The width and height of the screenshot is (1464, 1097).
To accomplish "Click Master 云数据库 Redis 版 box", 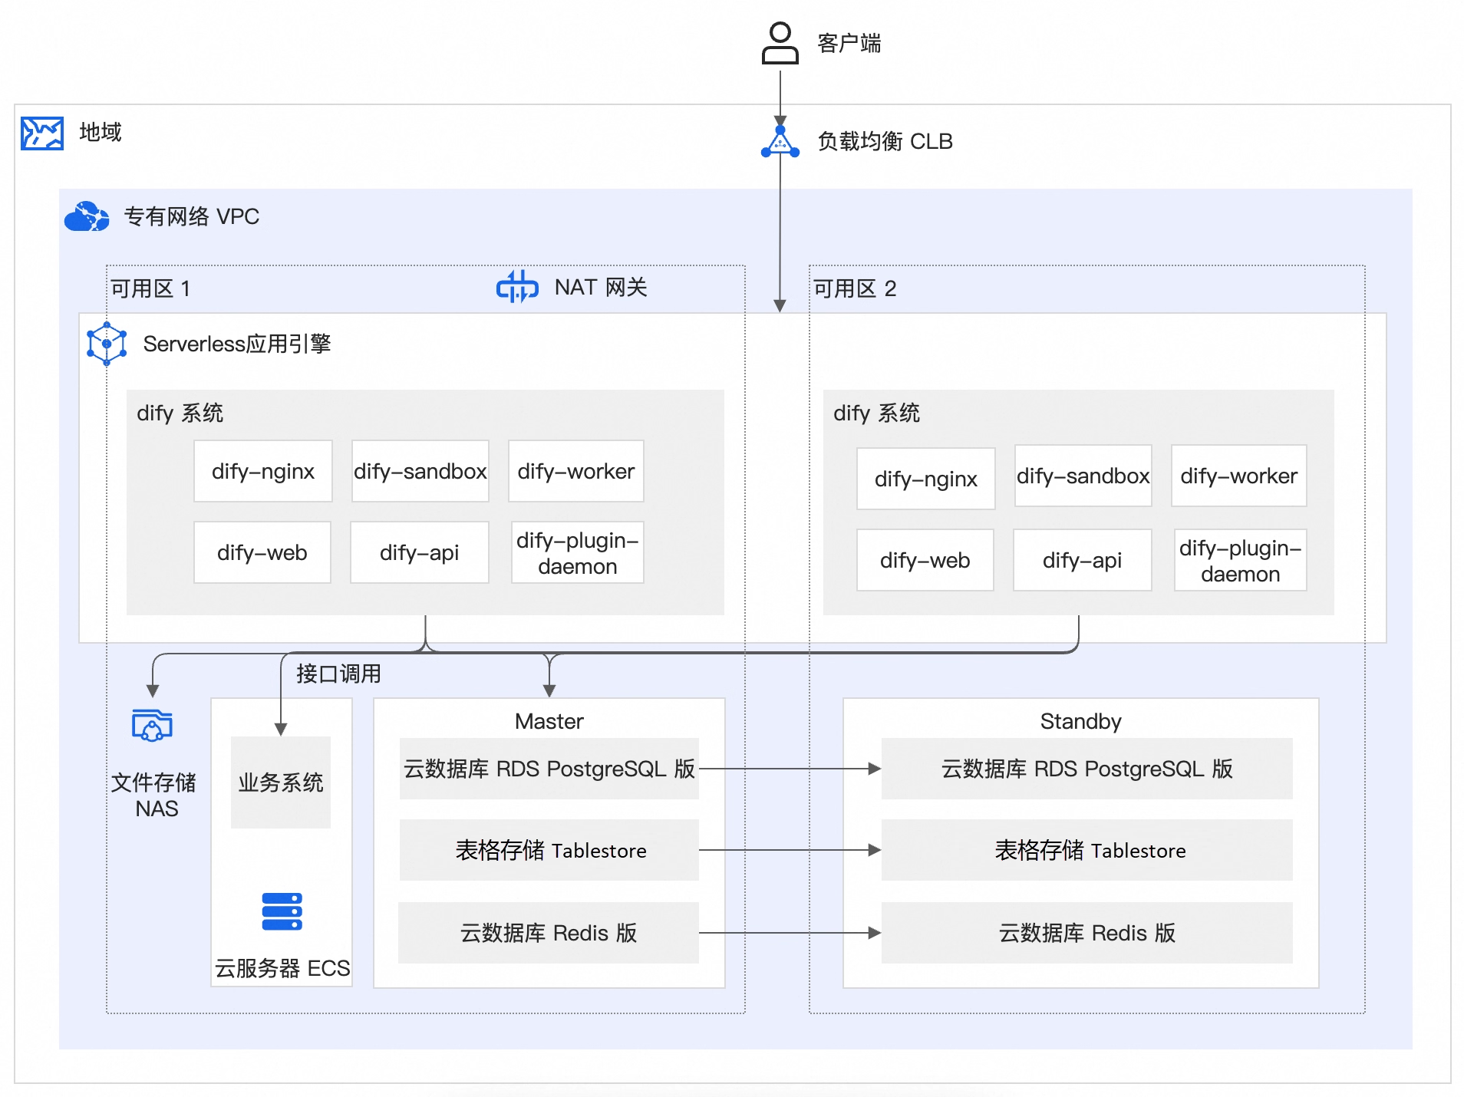I will coord(549,933).
